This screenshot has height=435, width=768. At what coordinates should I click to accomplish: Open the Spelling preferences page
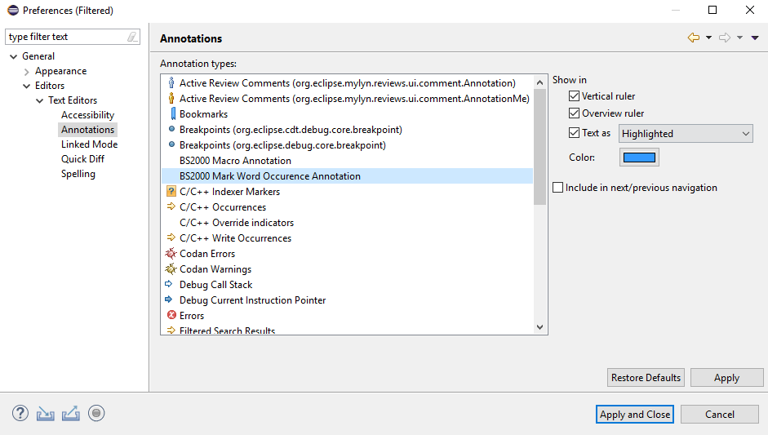[78, 174]
